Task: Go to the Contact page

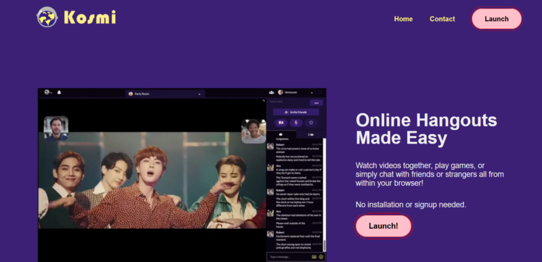Action: click(442, 19)
